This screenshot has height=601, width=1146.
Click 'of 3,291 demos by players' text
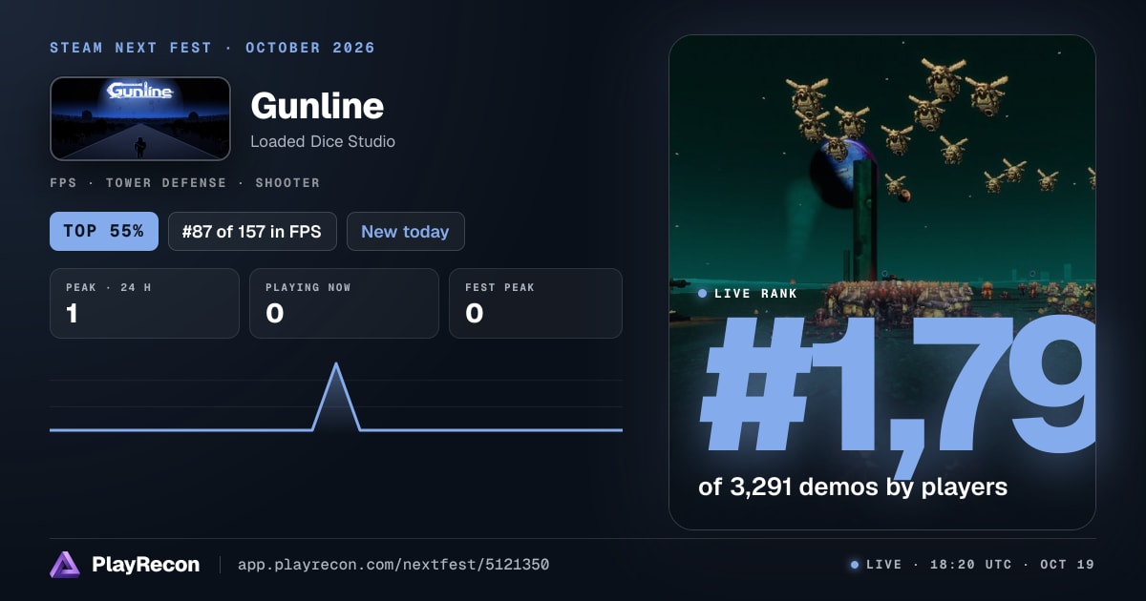853,487
